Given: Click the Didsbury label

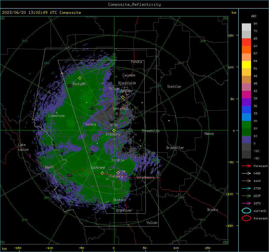Looking at the screenshot, I should pyautogui.click(x=113, y=134).
